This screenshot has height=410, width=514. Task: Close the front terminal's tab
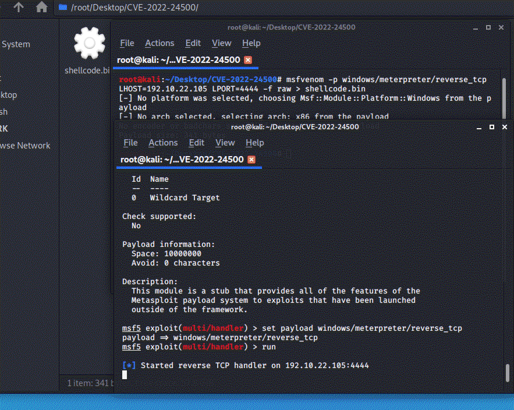tap(251, 160)
